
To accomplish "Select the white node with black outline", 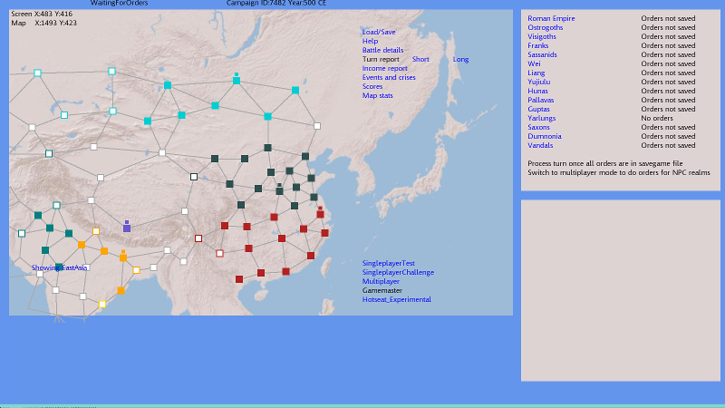I will tap(193, 177).
